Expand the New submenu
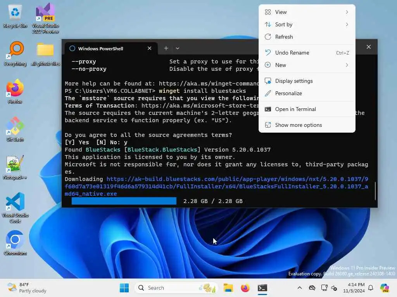The image size is (397, 297). coord(307,65)
